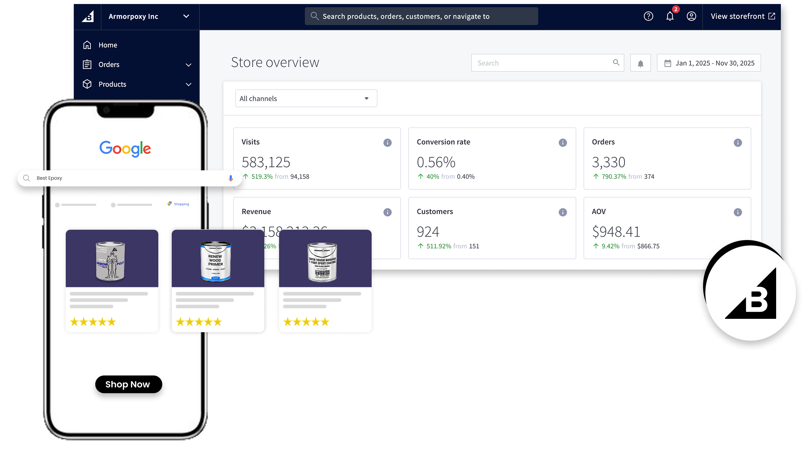The image size is (804, 464).
Task: Expand the Products sidebar submenu chevron
Action: 189,84
